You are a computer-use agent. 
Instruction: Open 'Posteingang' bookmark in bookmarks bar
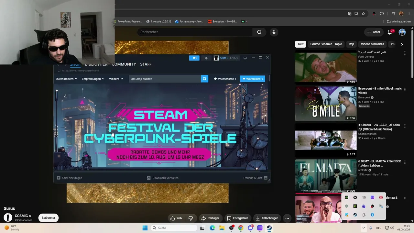(x=189, y=22)
